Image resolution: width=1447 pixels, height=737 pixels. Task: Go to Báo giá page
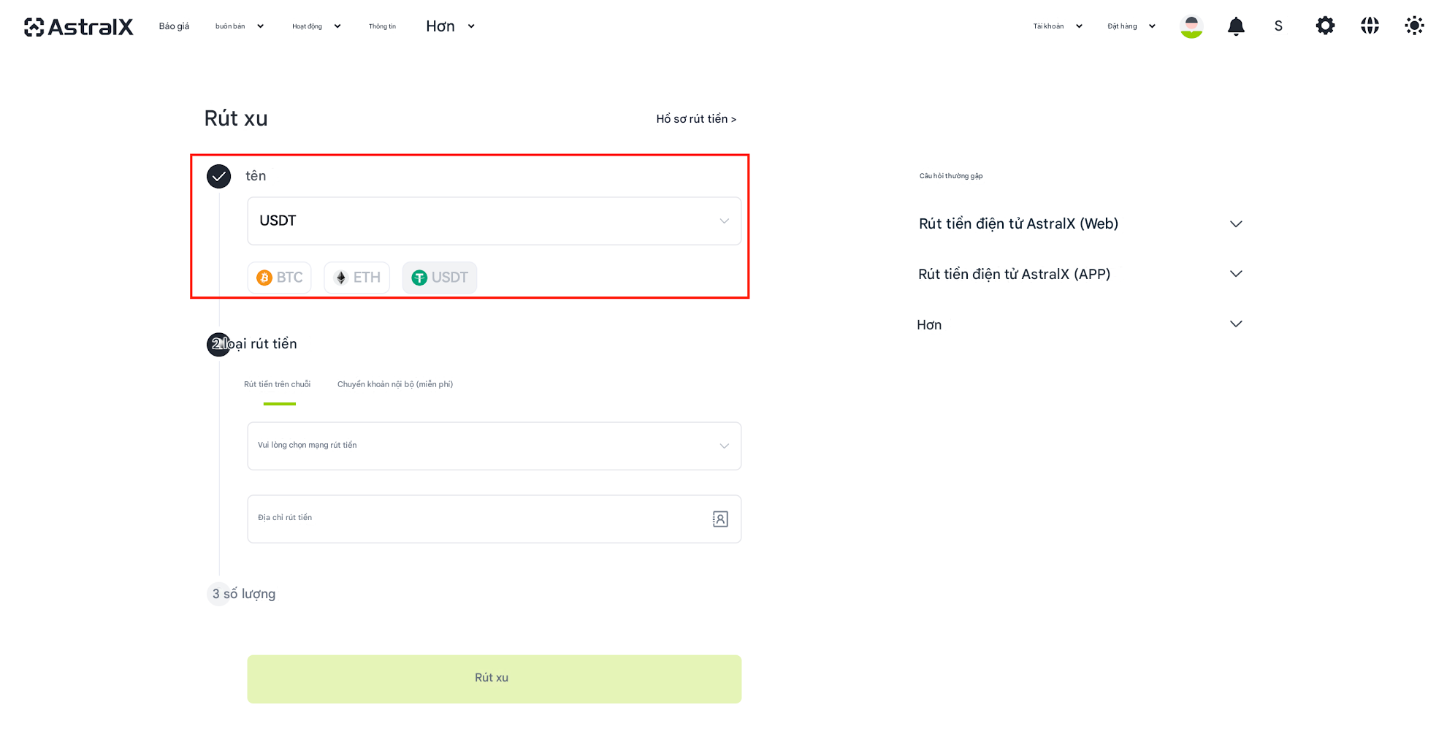click(174, 26)
